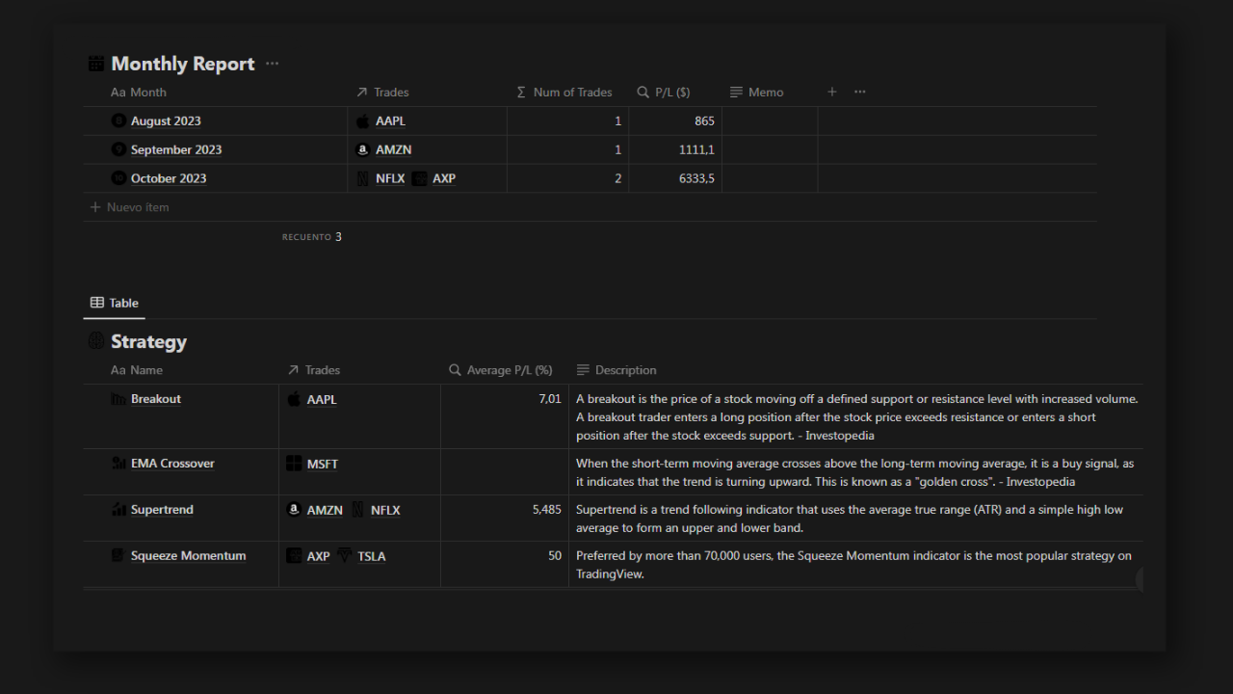The image size is (1233, 694).
Task: Open Monthly Report three-dots options menu
Action: [272, 64]
